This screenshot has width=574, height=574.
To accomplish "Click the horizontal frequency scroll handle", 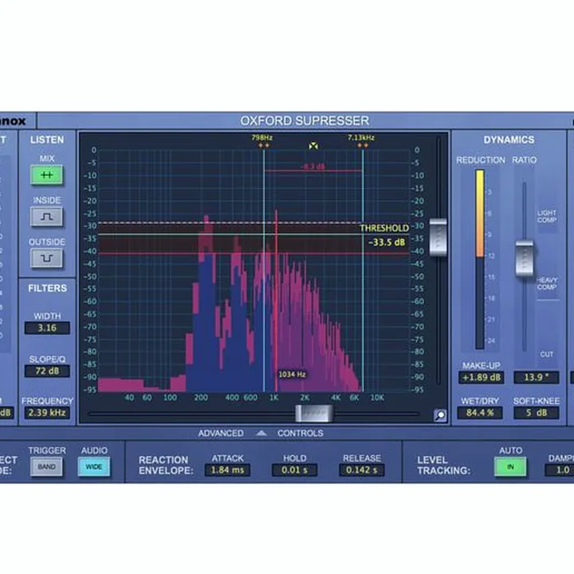I will 314,414.
